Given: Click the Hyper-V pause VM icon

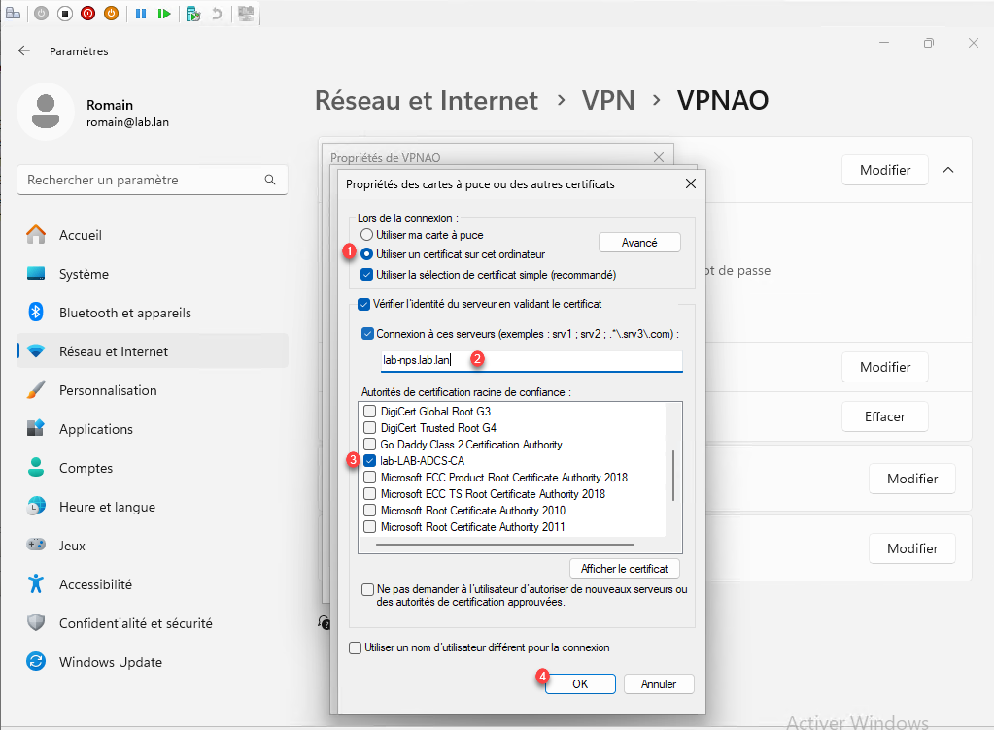Looking at the screenshot, I should point(141,14).
